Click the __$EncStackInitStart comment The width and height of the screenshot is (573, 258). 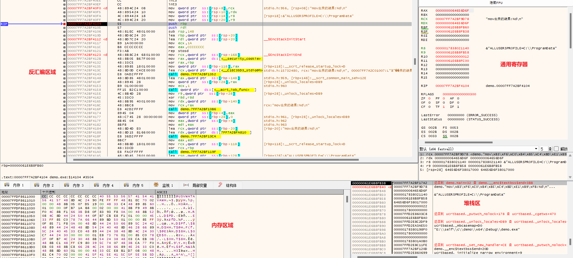point(285,39)
